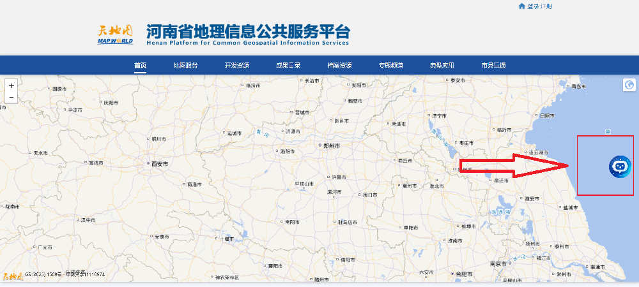
Task: Click the 菏泽市 label on the map
Action: [x=398, y=124]
